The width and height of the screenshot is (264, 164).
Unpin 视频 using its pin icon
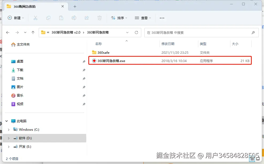coord(84,104)
